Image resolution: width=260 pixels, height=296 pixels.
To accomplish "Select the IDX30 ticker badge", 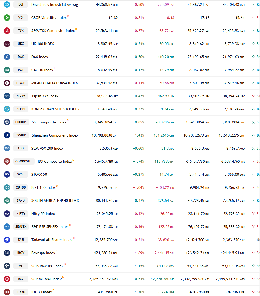I will click(21, 292).
